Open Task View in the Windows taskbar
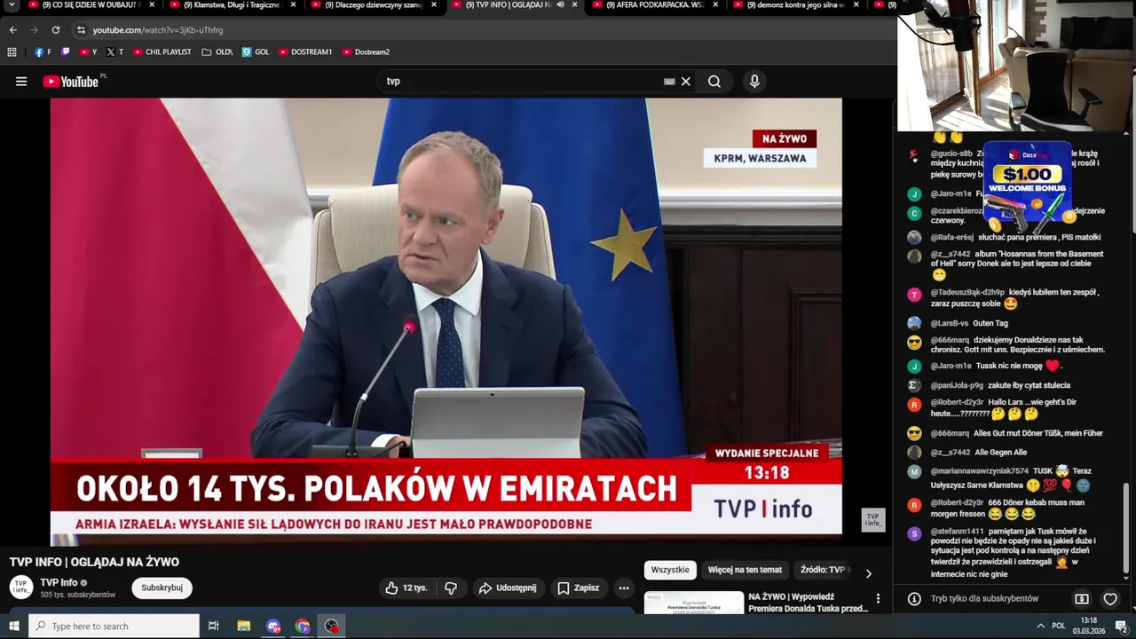The width and height of the screenshot is (1136, 639). tap(213, 627)
